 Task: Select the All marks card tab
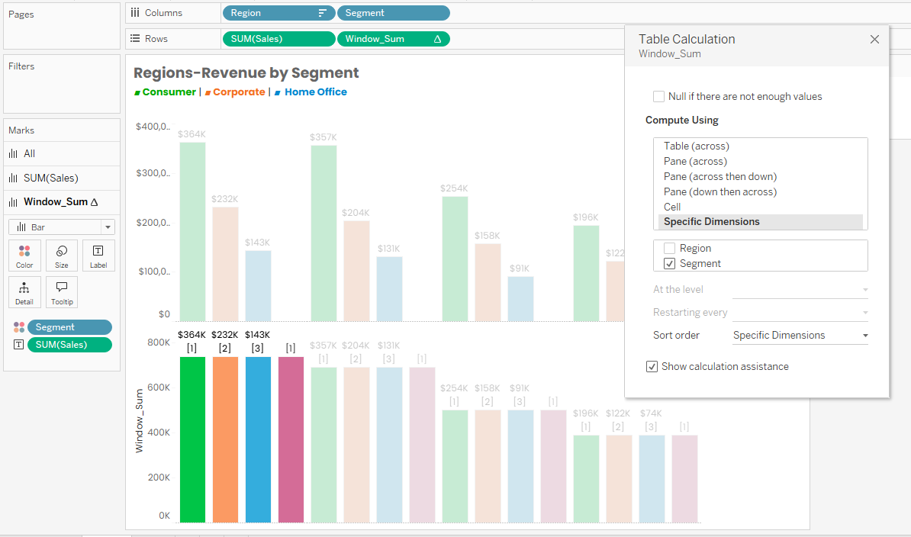[x=29, y=154]
